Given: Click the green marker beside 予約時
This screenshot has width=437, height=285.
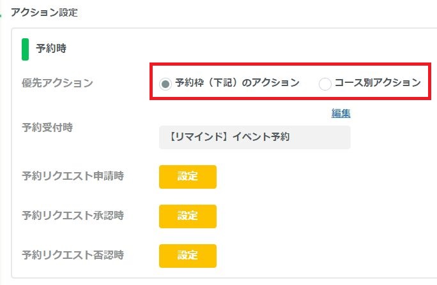Looking at the screenshot, I should coord(25,48).
